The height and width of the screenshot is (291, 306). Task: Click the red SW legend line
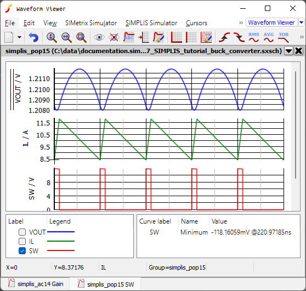[x=61, y=250]
